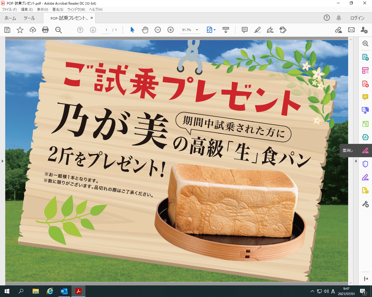
Task: Click the stamp tool icon
Action: pyautogui.click(x=283, y=30)
